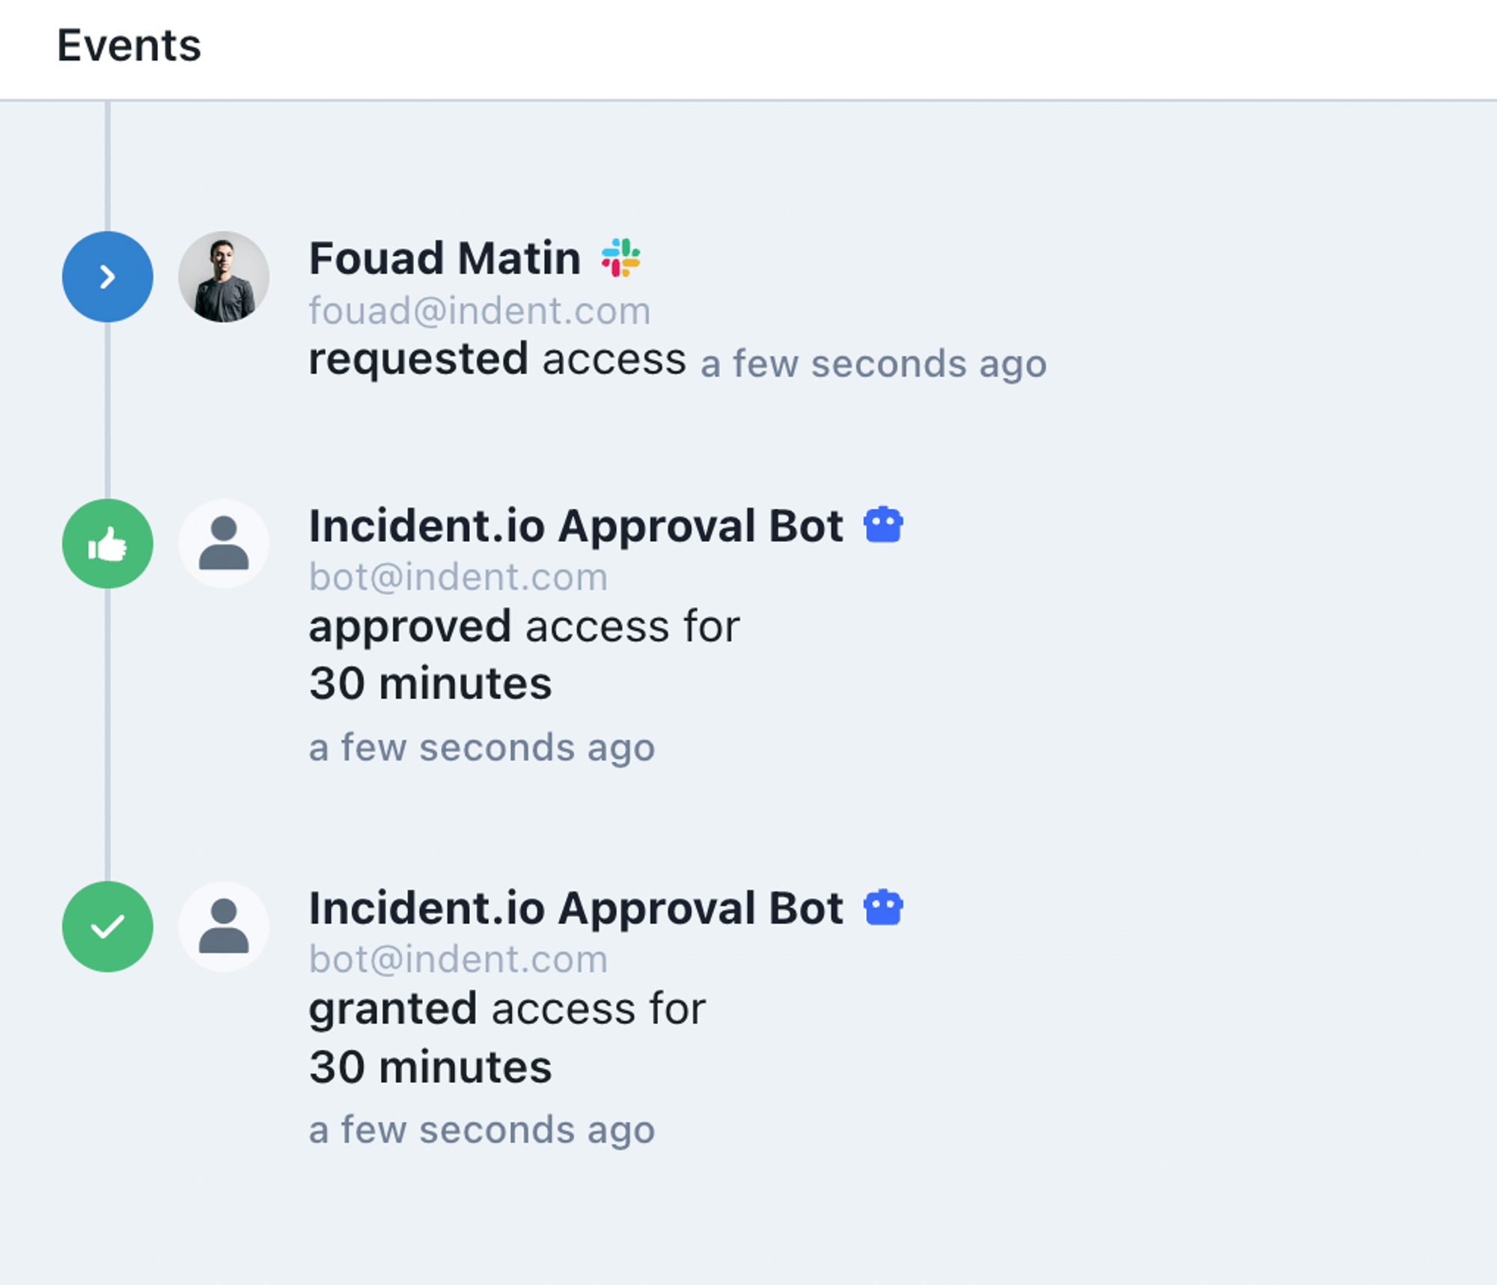
Task: Click Incident.io Approval Bot on the granted event
Action: click(576, 908)
